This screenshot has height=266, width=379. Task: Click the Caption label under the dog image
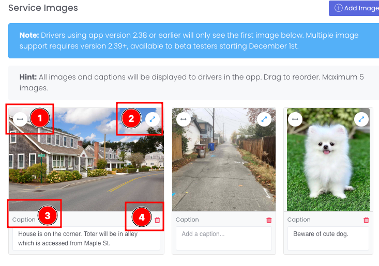pyautogui.click(x=299, y=220)
